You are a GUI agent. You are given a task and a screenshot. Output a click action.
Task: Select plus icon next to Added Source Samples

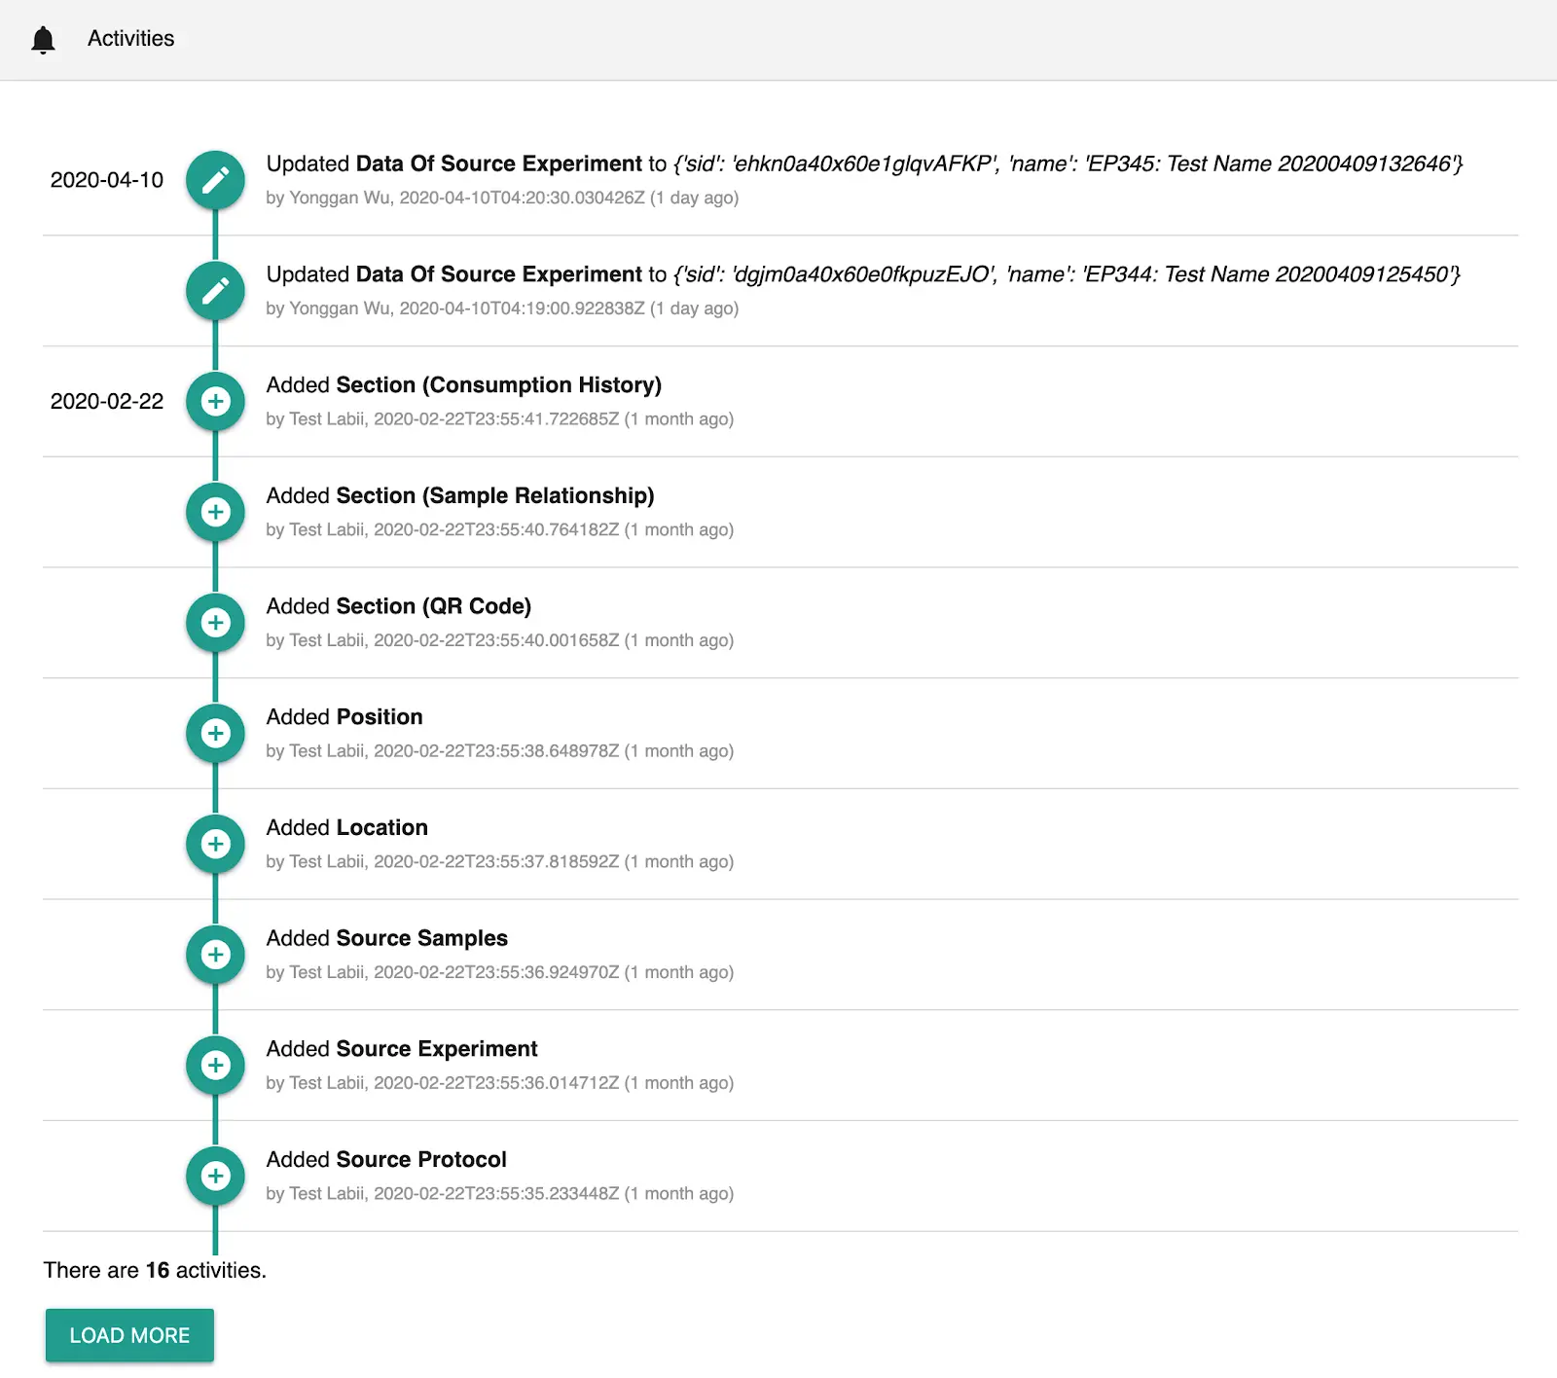click(215, 955)
